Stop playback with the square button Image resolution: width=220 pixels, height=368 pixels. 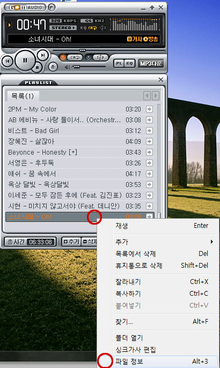click(37, 67)
